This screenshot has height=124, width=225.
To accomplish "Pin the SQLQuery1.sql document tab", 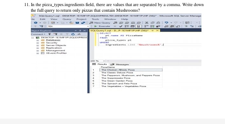I will tap(152, 30).
